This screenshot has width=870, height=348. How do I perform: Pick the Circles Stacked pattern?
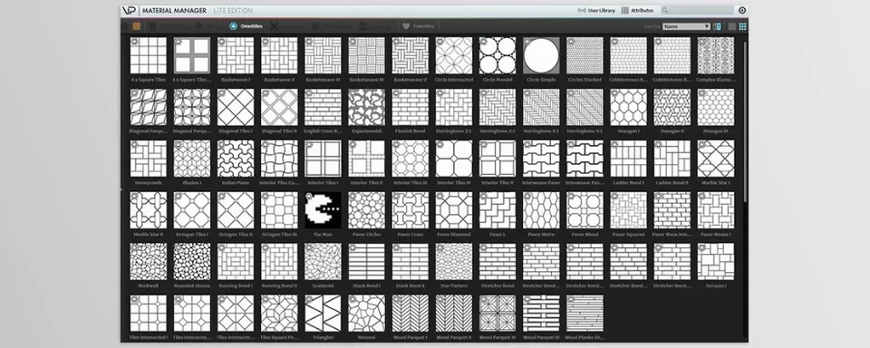pos(585,55)
